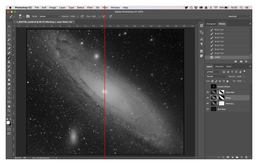Toggle lock transparent pixels
This screenshot has width=258, height=165.
pyautogui.click(x=212, y=81)
